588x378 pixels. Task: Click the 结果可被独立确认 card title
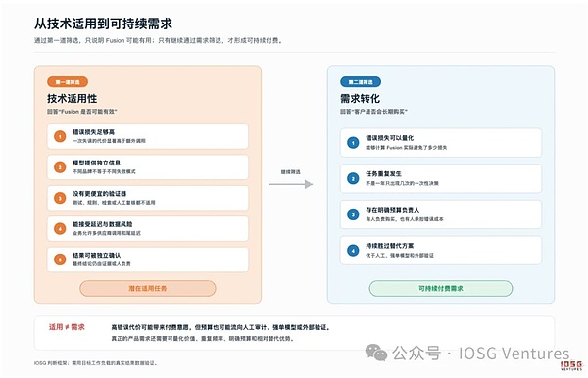[x=96, y=256]
